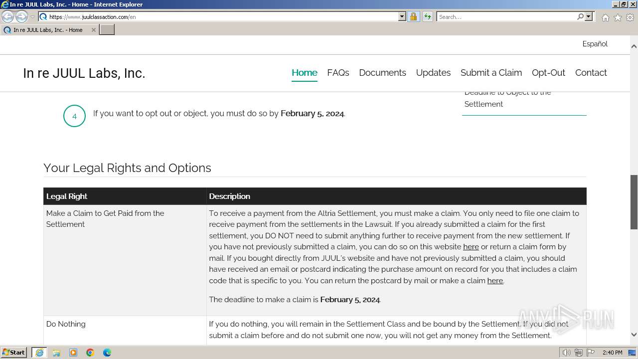Click the Internet Explorer title bar logo

[x=5, y=4]
